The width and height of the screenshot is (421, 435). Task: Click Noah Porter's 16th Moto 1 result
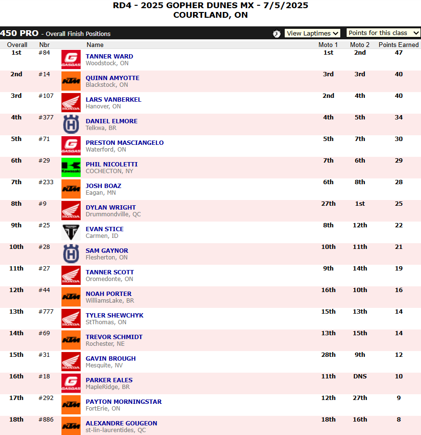(x=328, y=290)
